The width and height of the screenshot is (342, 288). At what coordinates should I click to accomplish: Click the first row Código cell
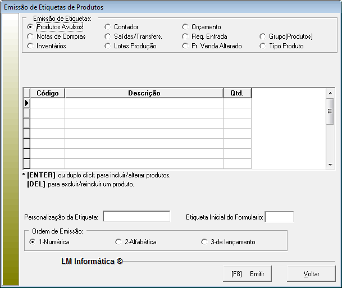47,103
